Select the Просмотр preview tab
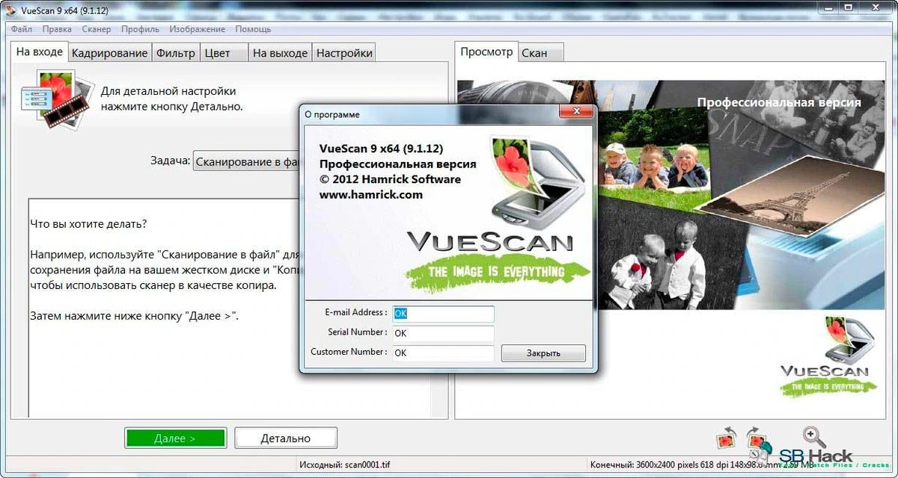The width and height of the screenshot is (898, 478). point(486,52)
